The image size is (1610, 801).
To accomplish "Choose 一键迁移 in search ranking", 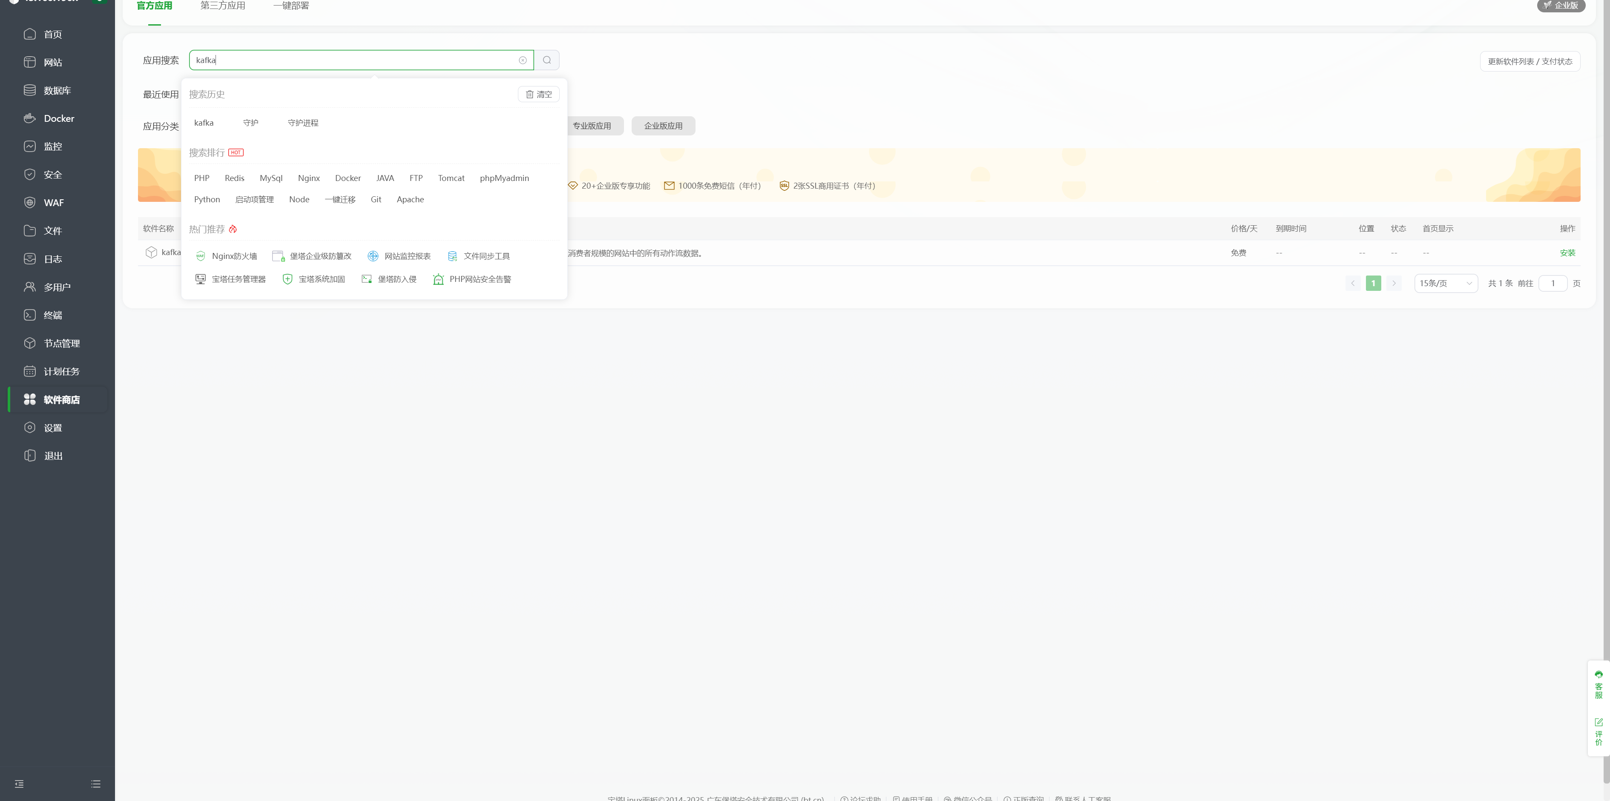I will 340,199.
